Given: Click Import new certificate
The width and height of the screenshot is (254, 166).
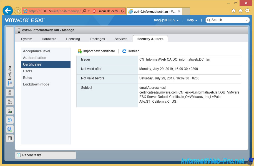Looking at the screenshot, I should click(96, 51).
